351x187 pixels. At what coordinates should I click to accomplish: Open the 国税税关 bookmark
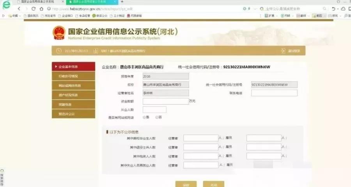(x=31, y=16)
